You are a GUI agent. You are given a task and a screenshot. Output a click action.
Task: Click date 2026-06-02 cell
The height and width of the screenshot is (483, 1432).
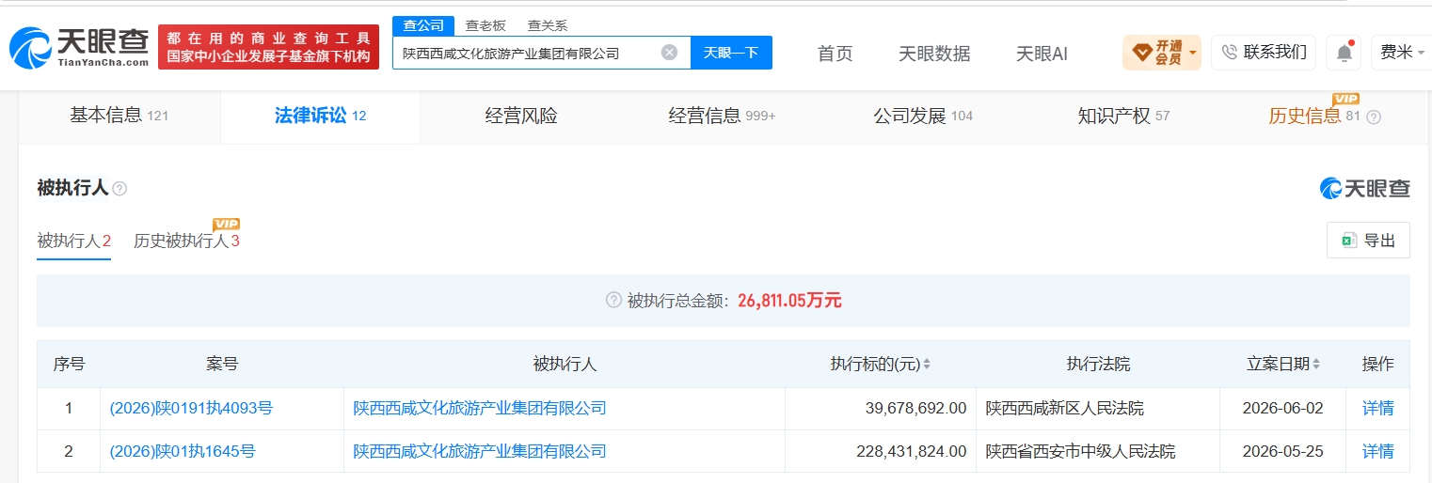click(1284, 409)
